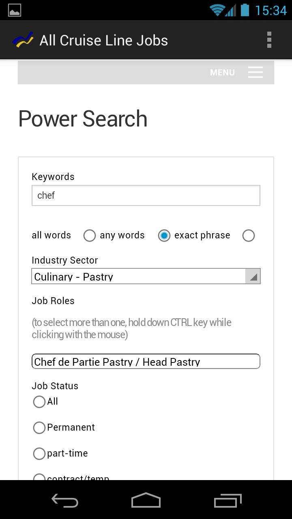292x519 pixels.
Task: Open the hamburger menu icon
Action: (x=255, y=73)
